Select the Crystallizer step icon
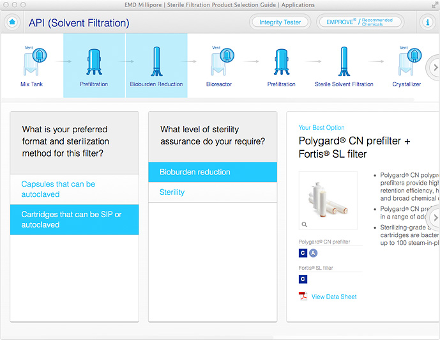440x340 pixels. click(406, 62)
